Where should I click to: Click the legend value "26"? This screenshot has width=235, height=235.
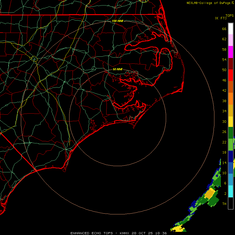click(x=224, y=132)
